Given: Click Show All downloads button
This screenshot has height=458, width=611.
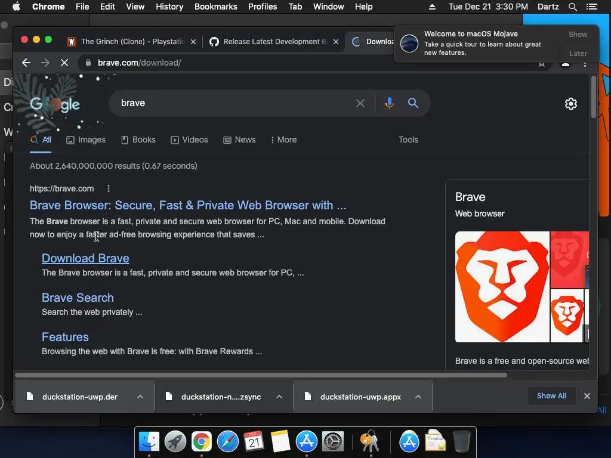Looking at the screenshot, I should coord(551,396).
